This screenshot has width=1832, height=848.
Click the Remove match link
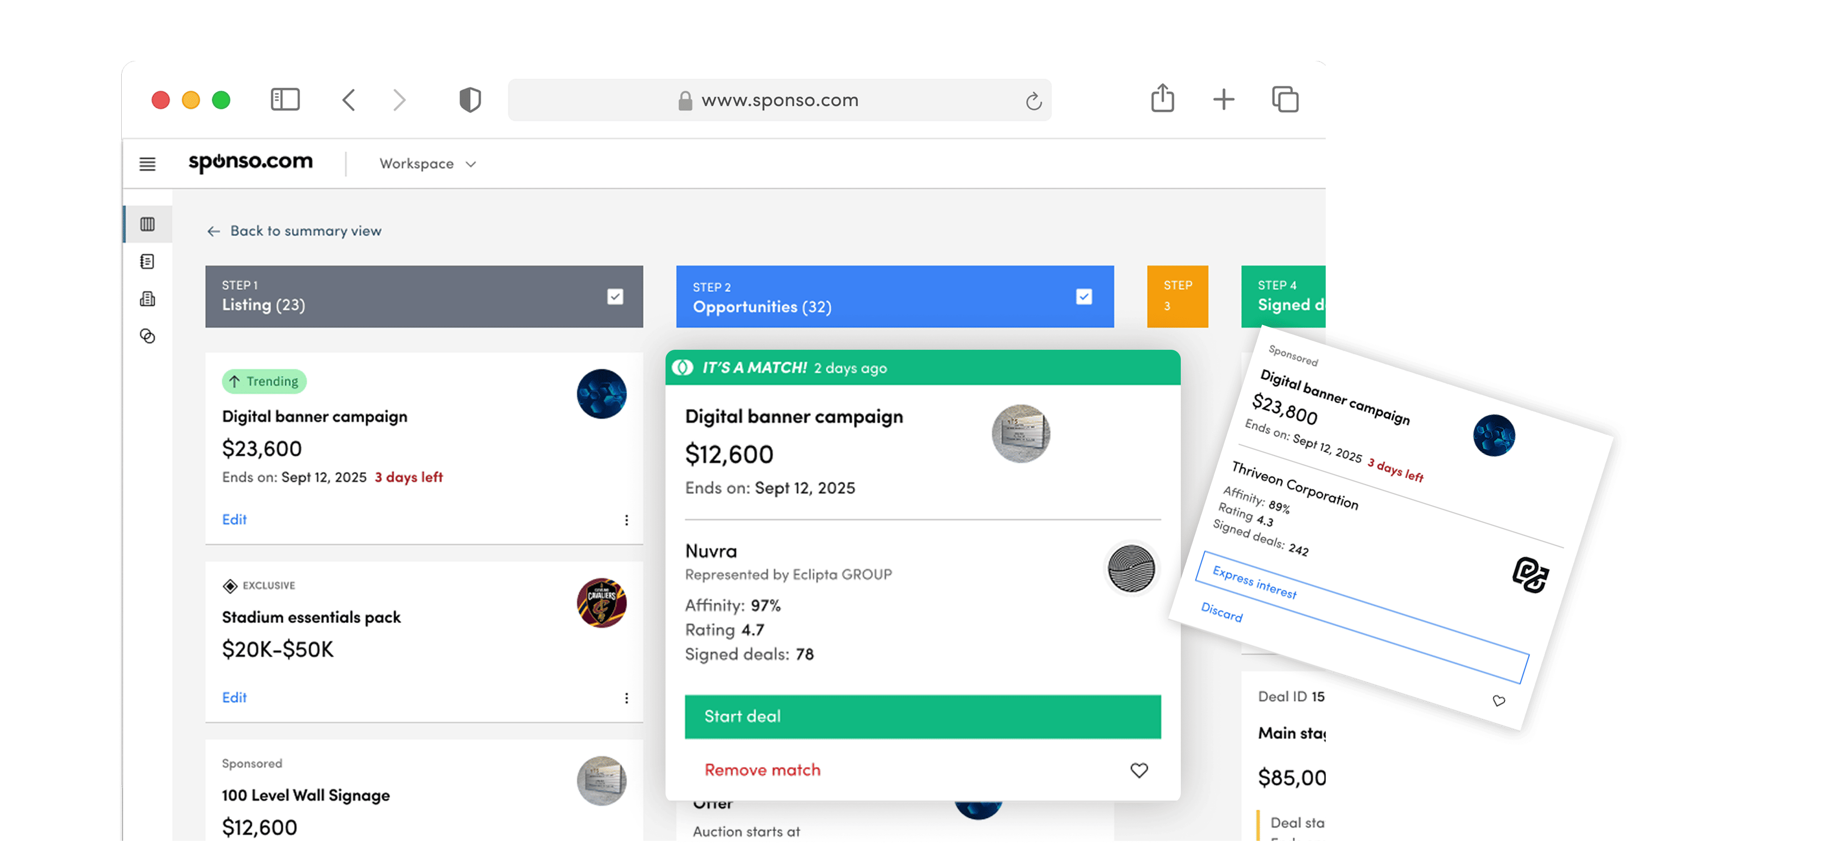point(763,770)
